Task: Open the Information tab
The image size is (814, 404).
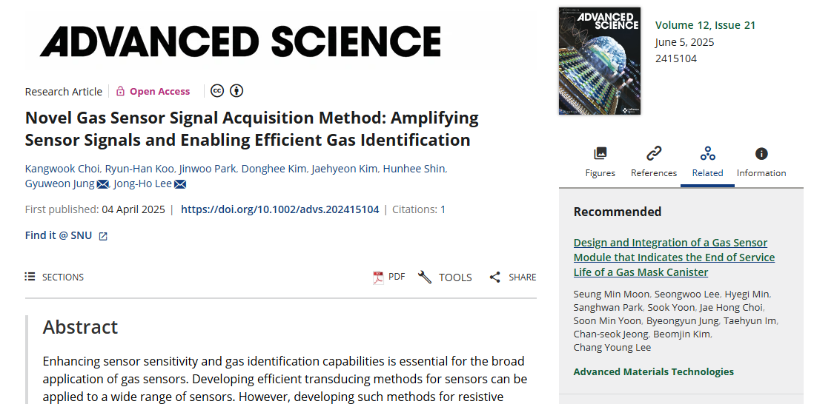Action: [761, 161]
